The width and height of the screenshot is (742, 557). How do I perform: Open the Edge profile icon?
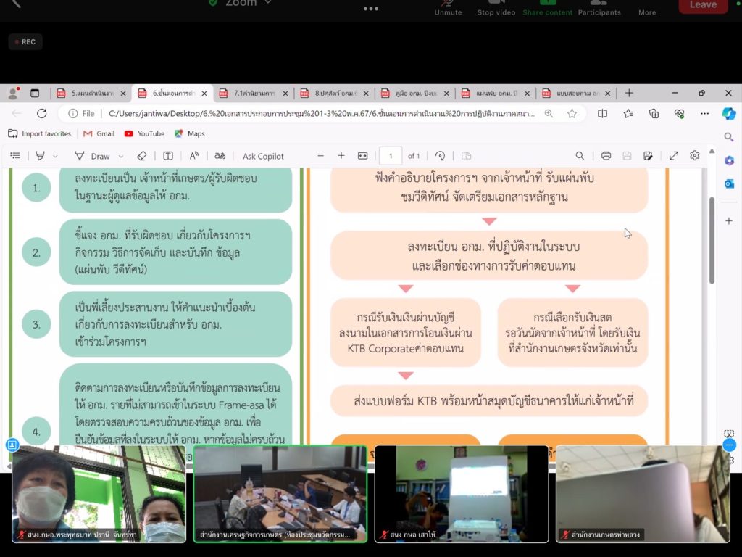point(13,94)
